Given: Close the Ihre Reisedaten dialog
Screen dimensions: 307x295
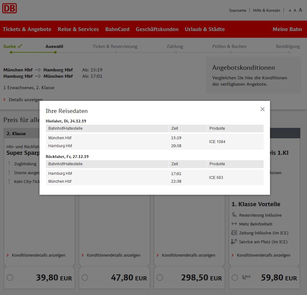Looking at the screenshot, I should click(x=262, y=109).
